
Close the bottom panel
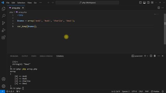(x=163, y=56)
